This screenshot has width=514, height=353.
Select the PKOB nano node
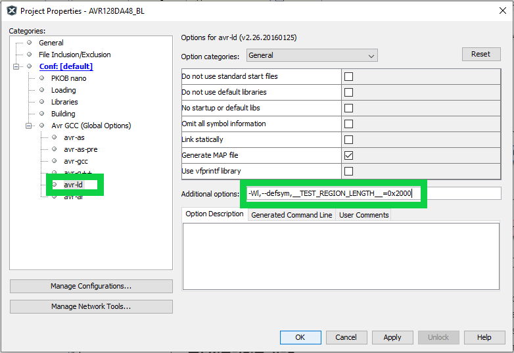tap(68, 78)
